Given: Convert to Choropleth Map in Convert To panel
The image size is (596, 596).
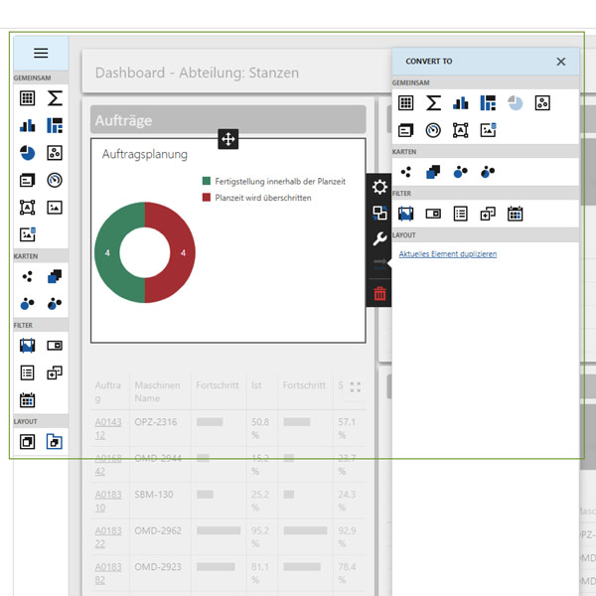Looking at the screenshot, I should (x=433, y=172).
